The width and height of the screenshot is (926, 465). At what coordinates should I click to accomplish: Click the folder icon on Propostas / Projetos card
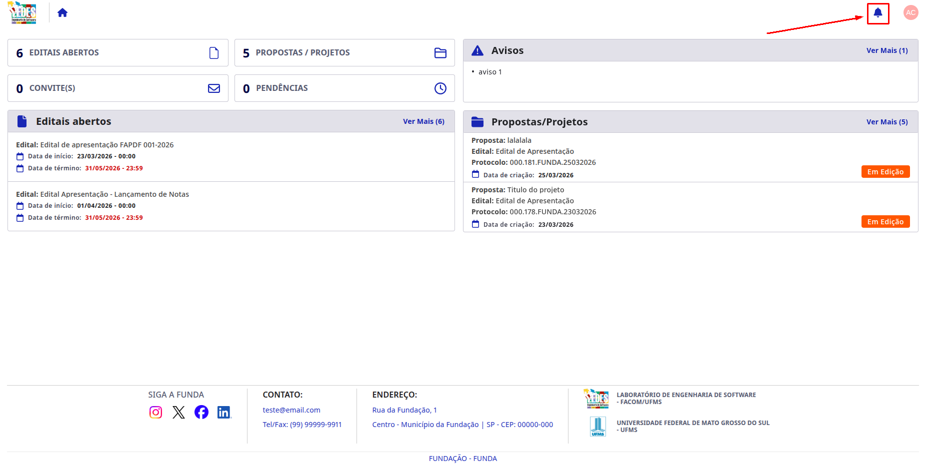click(x=440, y=53)
